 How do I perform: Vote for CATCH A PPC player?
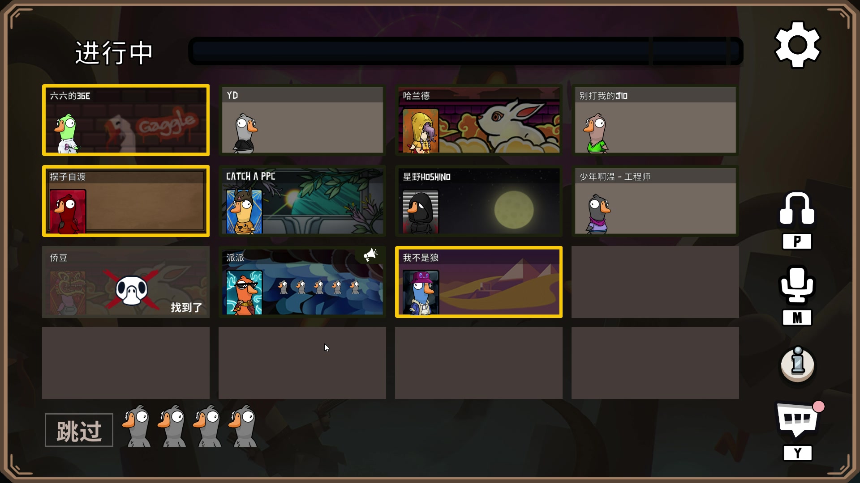[302, 201]
